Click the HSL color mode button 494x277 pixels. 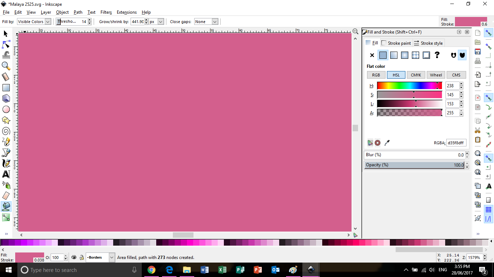(x=396, y=75)
